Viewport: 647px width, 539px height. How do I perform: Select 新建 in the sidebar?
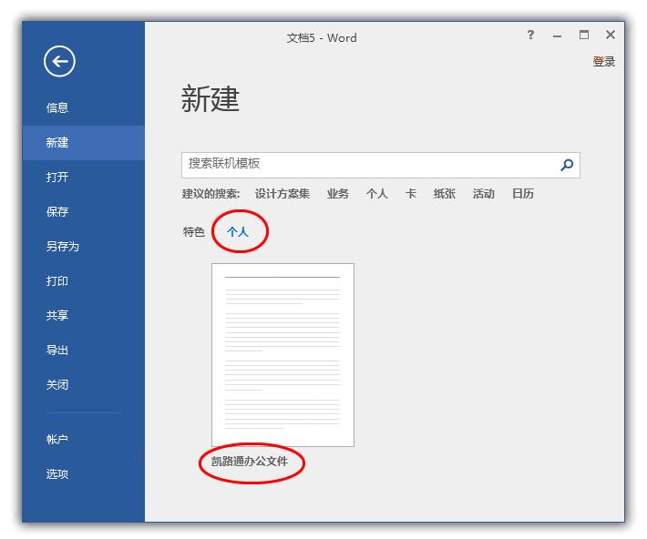(x=83, y=143)
